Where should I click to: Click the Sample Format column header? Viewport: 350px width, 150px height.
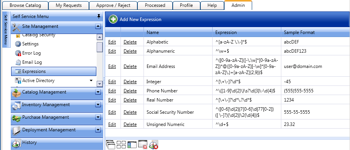pos(315,32)
